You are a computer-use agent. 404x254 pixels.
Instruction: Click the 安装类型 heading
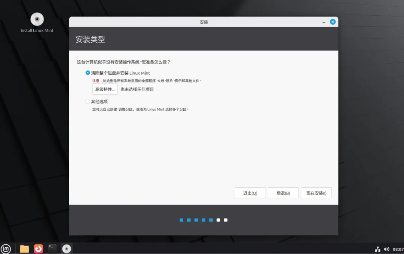tap(90, 39)
